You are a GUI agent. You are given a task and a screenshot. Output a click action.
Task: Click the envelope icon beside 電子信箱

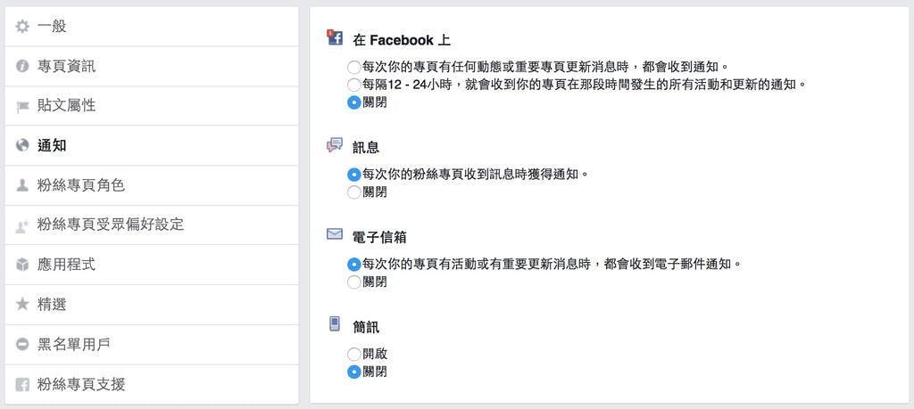click(335, 234)
